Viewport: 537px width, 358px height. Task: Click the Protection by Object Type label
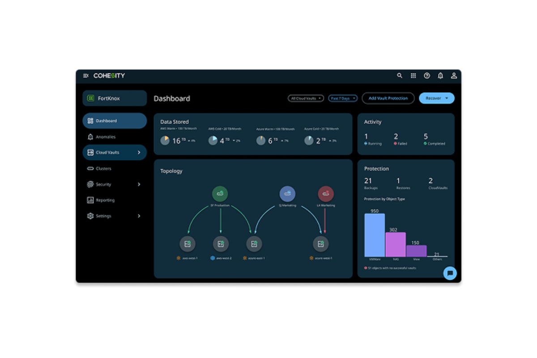pos(384,199)
